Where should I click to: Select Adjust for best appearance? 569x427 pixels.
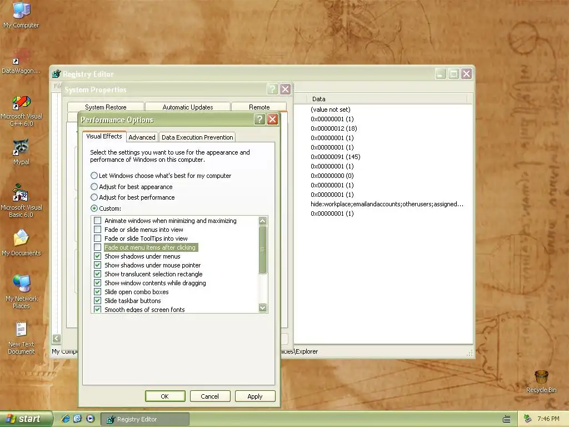pos(94,187)
